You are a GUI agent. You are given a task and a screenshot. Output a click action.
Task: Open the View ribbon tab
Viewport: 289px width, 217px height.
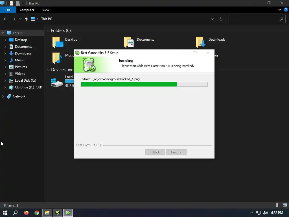click(46, 10)
